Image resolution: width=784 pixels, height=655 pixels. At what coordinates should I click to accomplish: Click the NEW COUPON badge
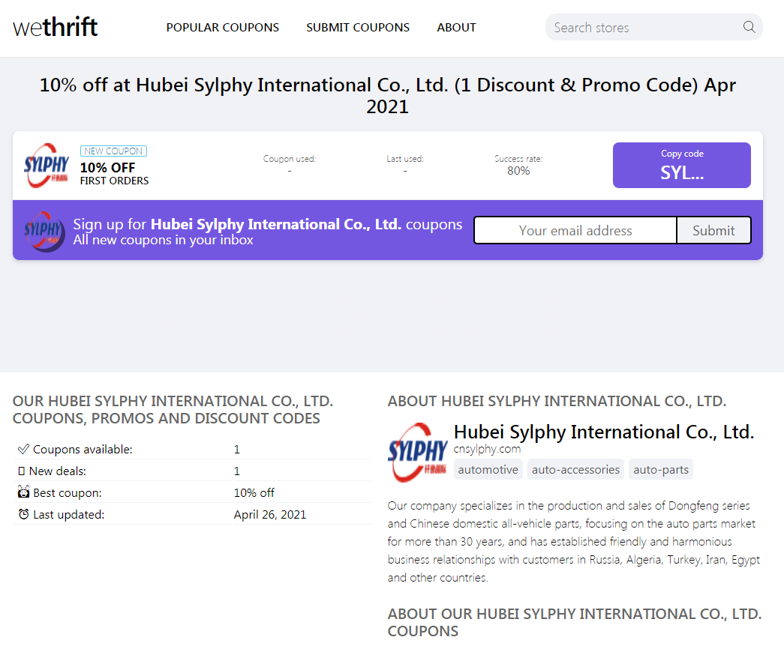click(x=113, y=151)
